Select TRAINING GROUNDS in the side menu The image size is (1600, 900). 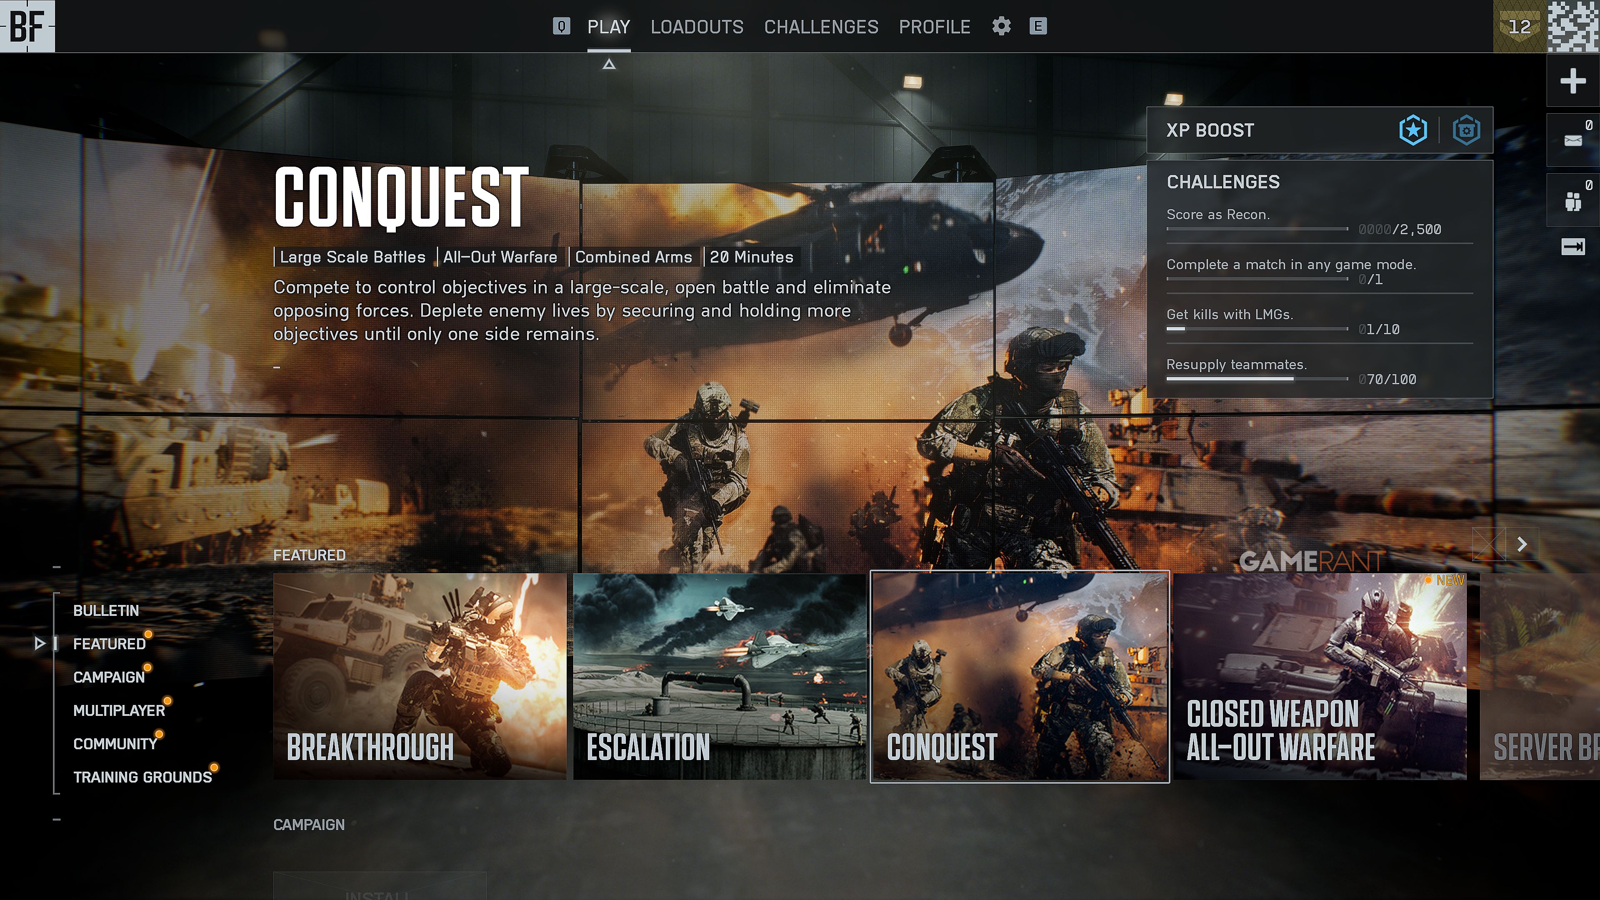(x=142, y=777)
